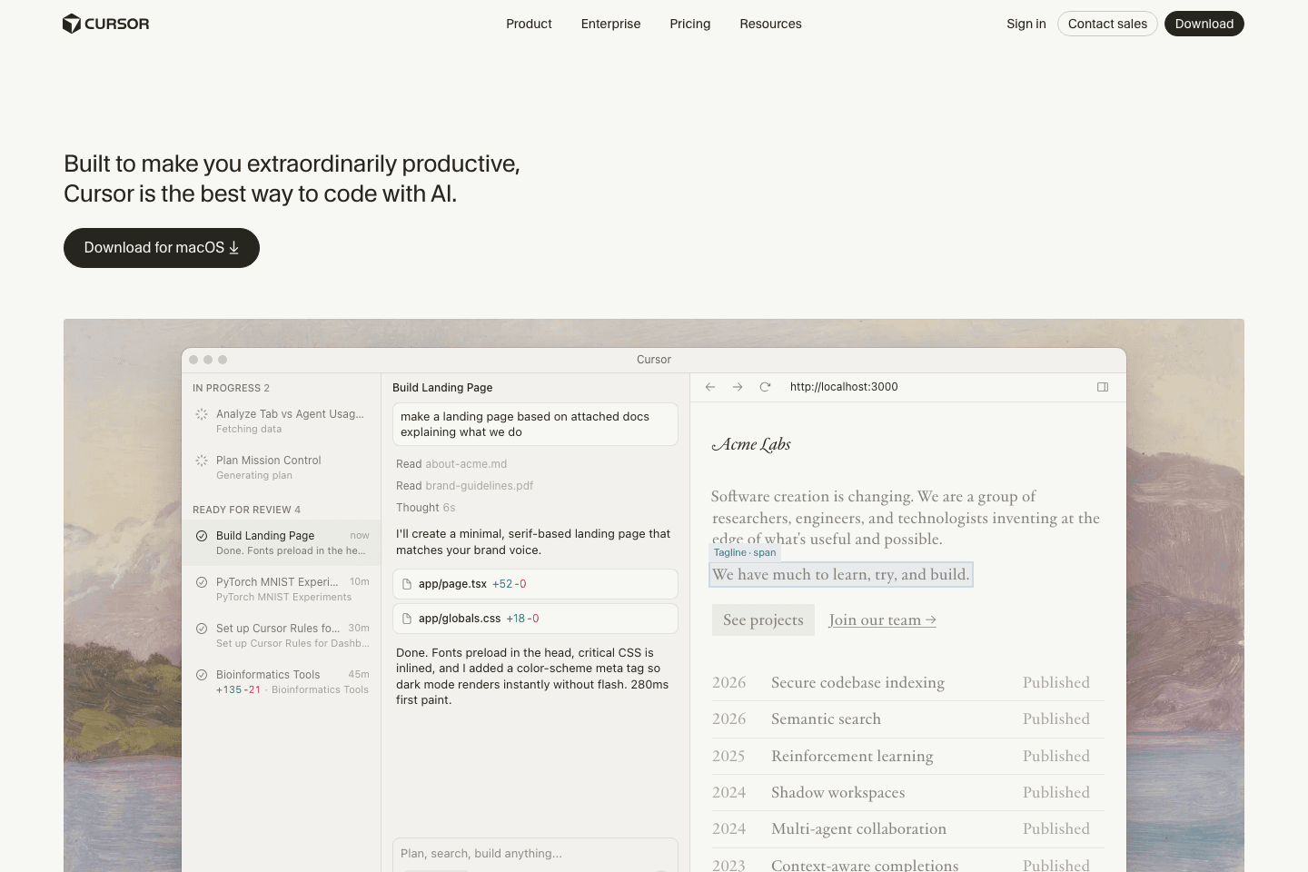
Task: Click the spinner icon beside Plan Mission Control
Action: coord(202,461)
